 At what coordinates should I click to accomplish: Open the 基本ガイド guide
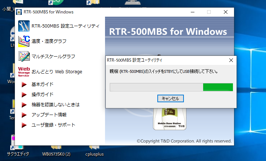[x=43, y=84]
